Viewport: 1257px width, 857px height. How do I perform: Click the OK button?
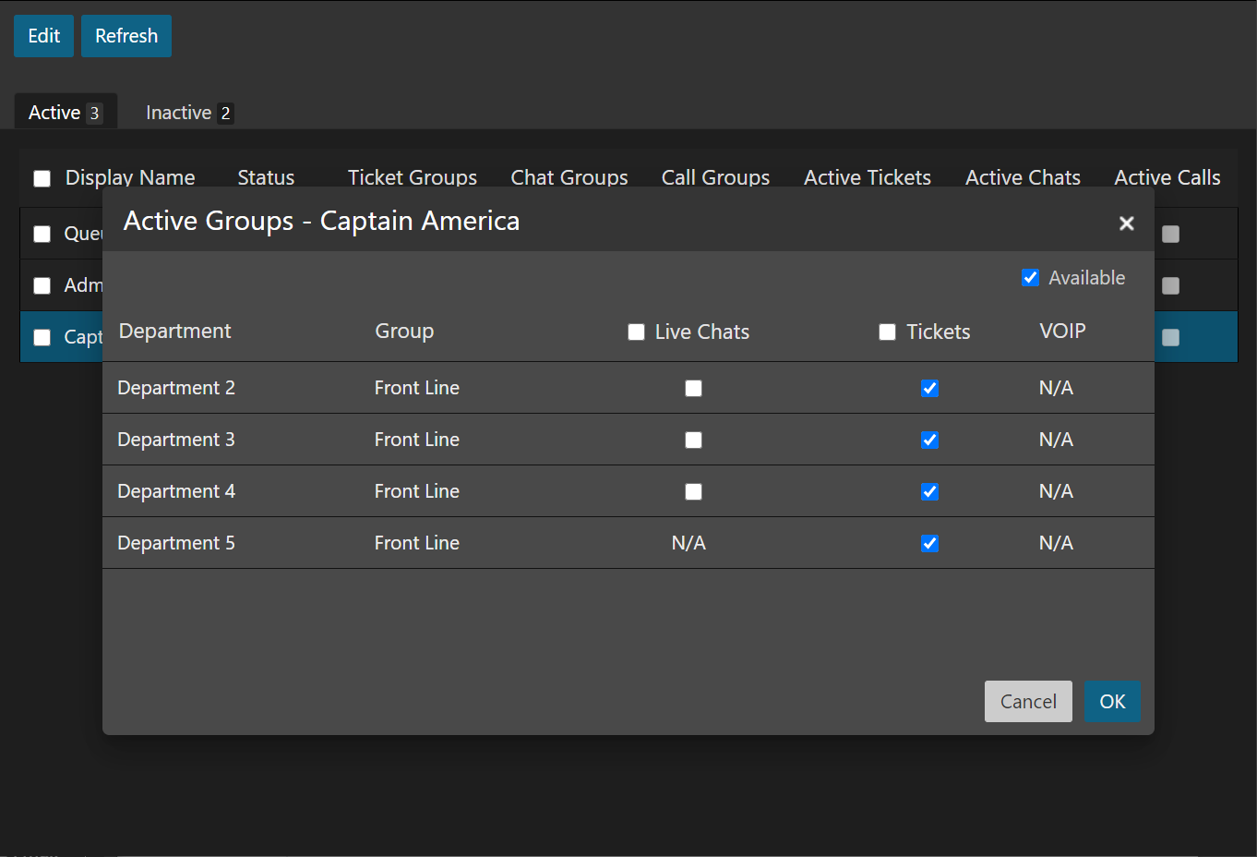coord(1112,702)
